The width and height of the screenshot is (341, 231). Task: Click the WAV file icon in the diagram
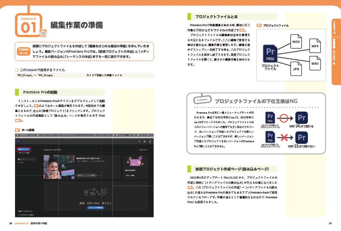tap(315, 63)
